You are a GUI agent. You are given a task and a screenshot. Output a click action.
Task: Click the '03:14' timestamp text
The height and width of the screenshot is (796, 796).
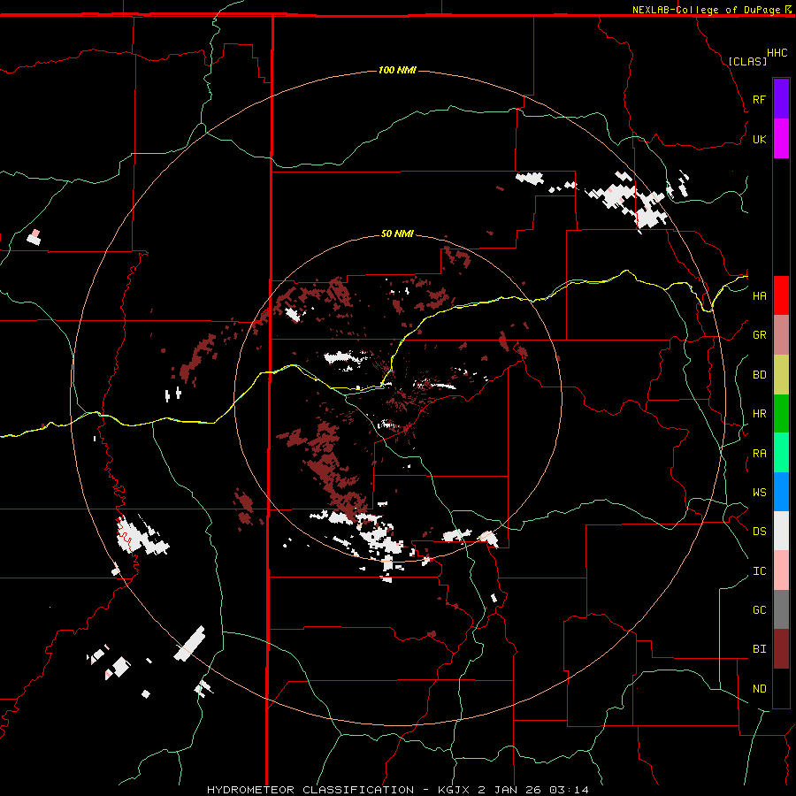pos(568,790)
